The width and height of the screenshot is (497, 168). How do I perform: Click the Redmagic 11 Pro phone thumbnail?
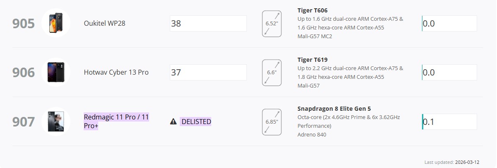tap(55, 122)
